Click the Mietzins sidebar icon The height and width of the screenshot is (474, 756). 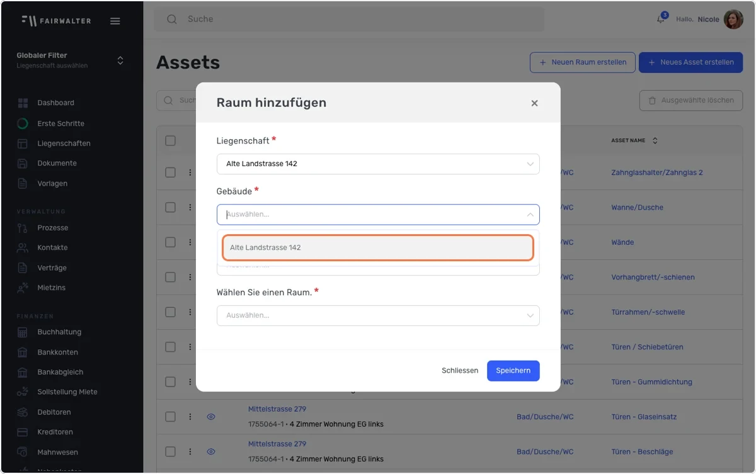coord(23,288)
